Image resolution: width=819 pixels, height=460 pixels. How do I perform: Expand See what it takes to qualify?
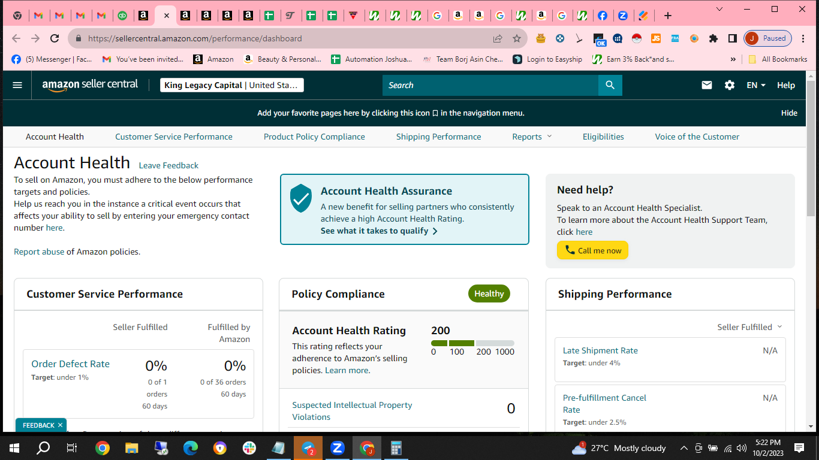coord(380,231)
